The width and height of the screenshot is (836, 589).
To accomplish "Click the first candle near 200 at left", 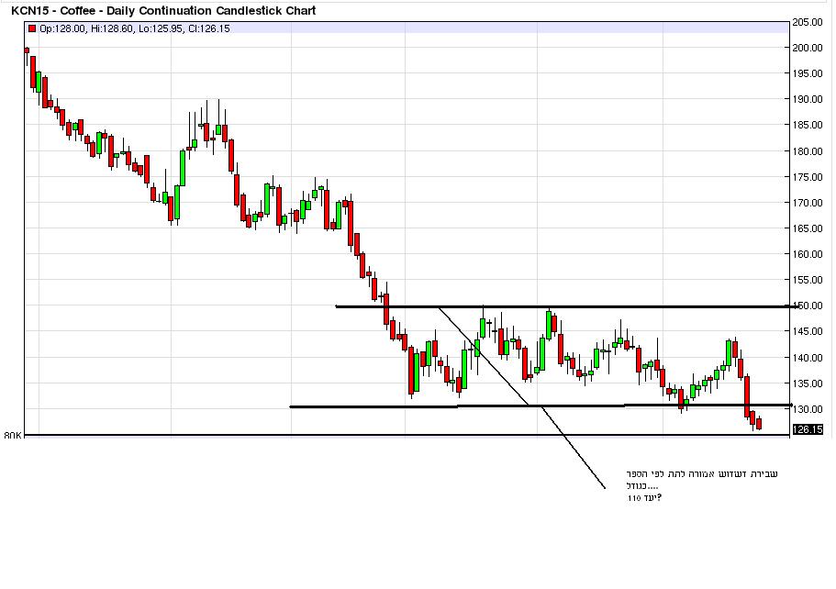I will [x=27, y=50].
